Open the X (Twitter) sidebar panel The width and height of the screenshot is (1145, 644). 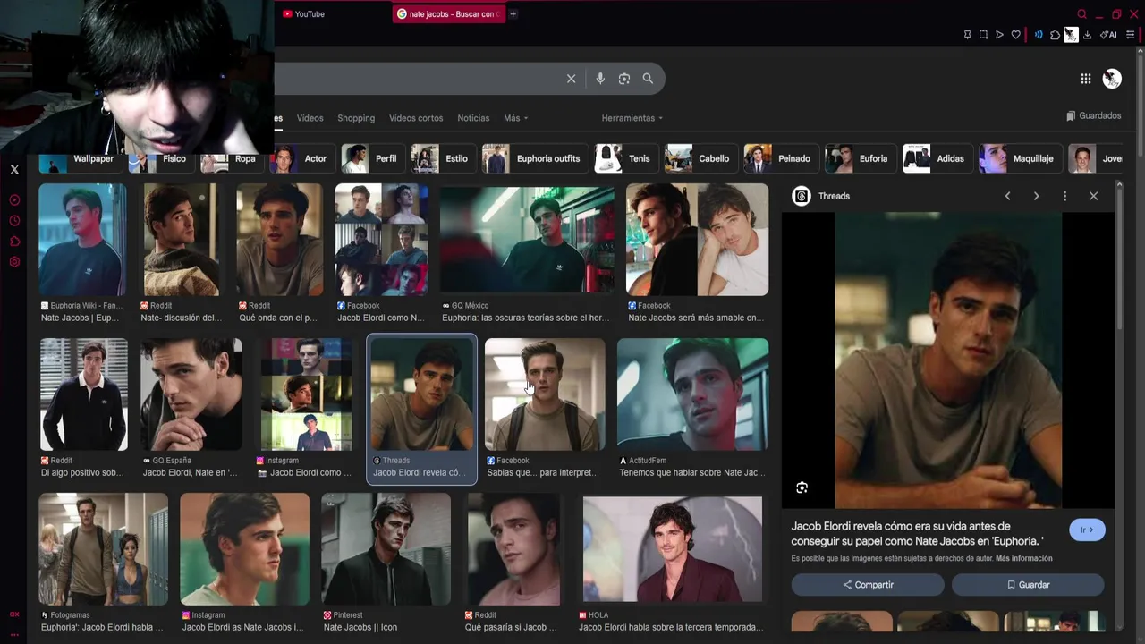pyautogui.click(x=14, y=169)
